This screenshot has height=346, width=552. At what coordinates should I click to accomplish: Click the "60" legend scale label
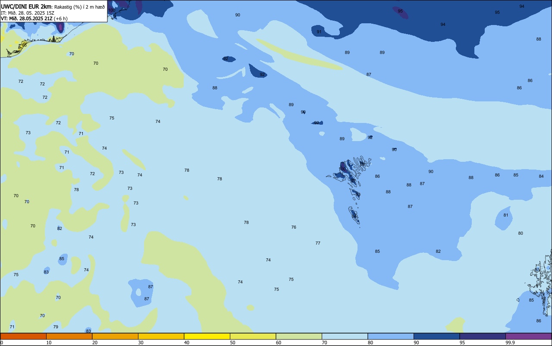pyautogui.click(x=279, y=343)
